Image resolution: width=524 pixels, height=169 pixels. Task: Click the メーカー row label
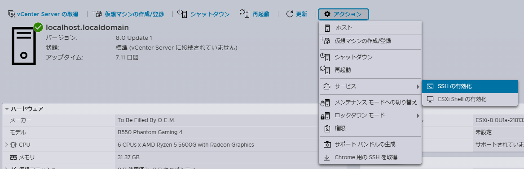coord(20,120)
